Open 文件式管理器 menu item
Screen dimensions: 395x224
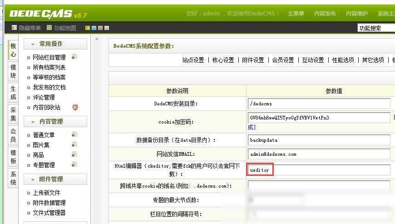(x=49, y=213)
